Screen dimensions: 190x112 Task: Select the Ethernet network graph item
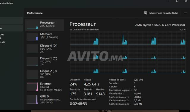pos(45,87)
